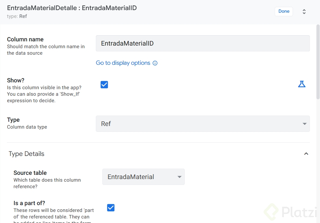Click the Type Details section heading
The height and width of the screenshot is (223, 320).
pos(26,154)
